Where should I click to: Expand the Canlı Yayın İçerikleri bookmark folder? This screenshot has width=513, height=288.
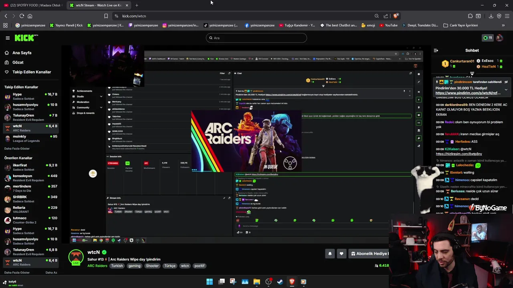(x=460, y=25)
